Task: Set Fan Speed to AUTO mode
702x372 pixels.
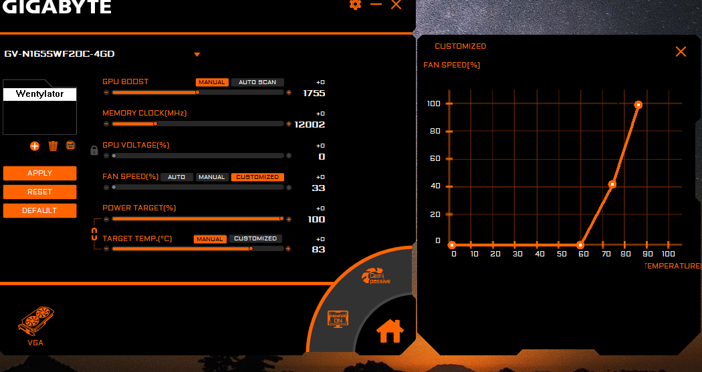Action: [x=177, y=177]
